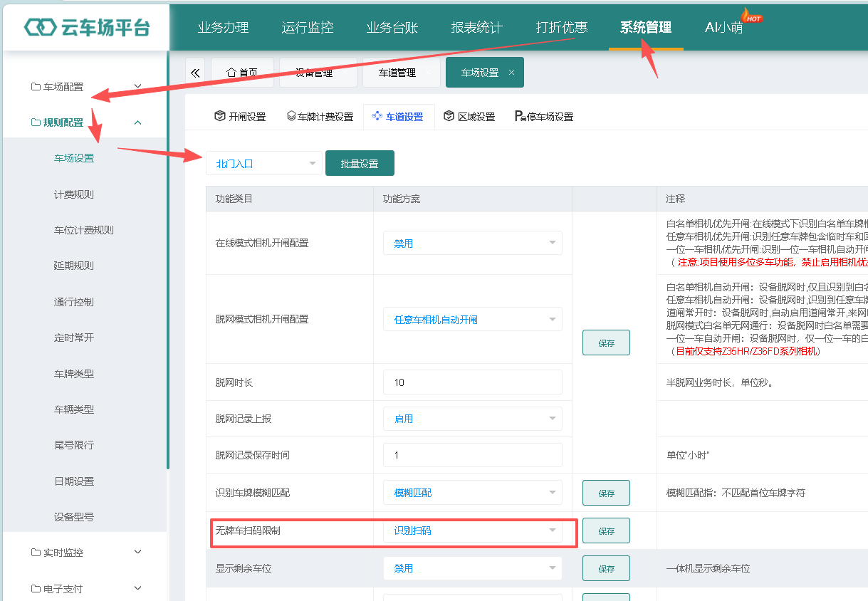Select 区域设置 box icon tab

click(449, 116)
